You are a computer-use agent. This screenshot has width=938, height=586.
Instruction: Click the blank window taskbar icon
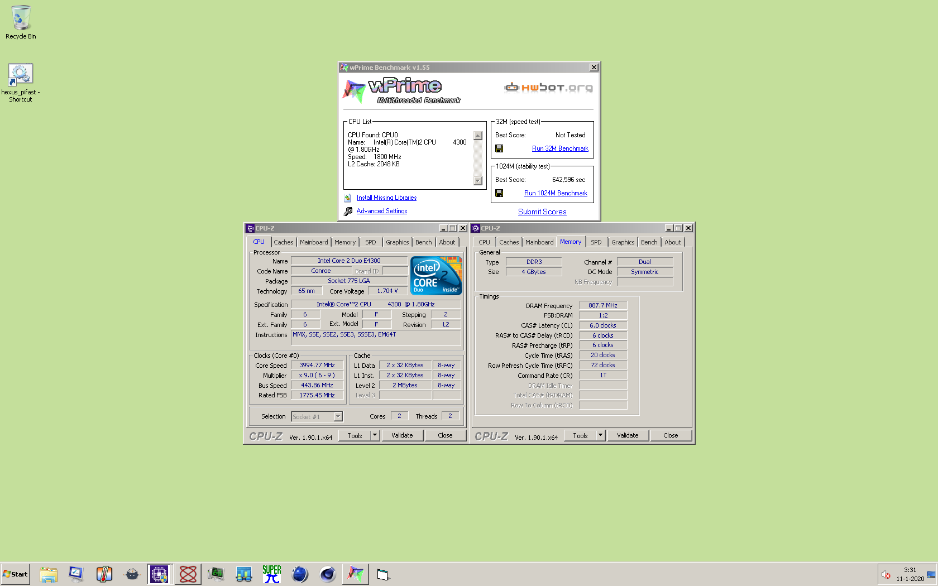(x=383, y=574)
